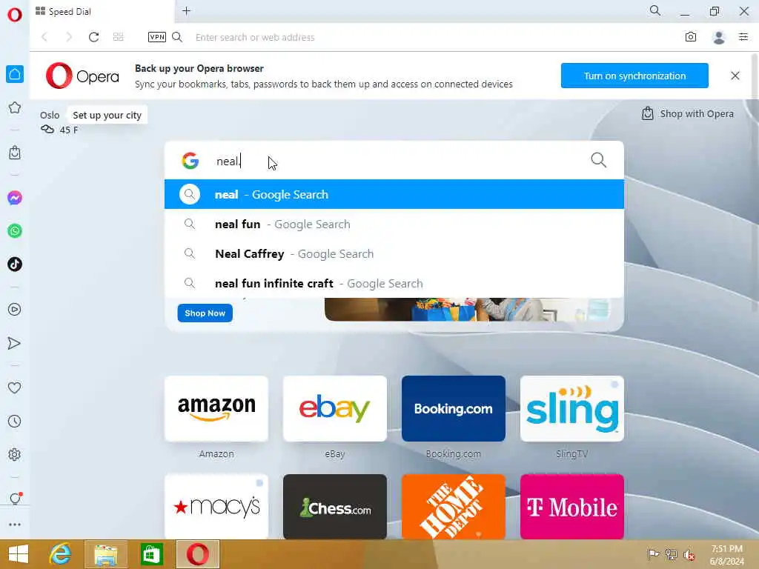
Task: Open Shop with Opera link
Action: (687, 113)
